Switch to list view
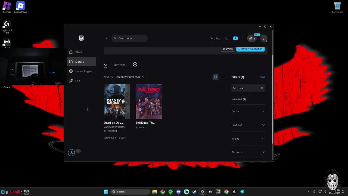Image resolution: width=348 pixels, height=196 pixels. [223, 77]
